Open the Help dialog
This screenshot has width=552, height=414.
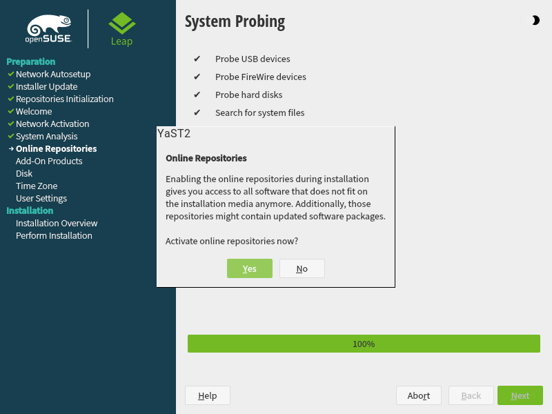[207, 395]
